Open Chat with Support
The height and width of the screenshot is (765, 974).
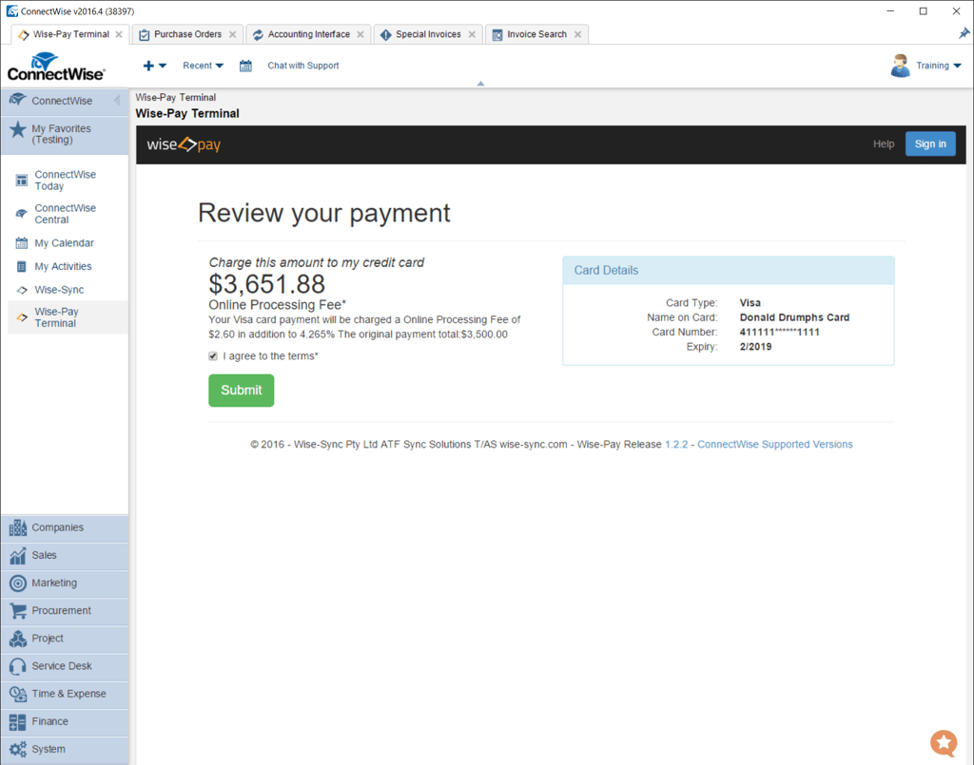coord(303,66)
